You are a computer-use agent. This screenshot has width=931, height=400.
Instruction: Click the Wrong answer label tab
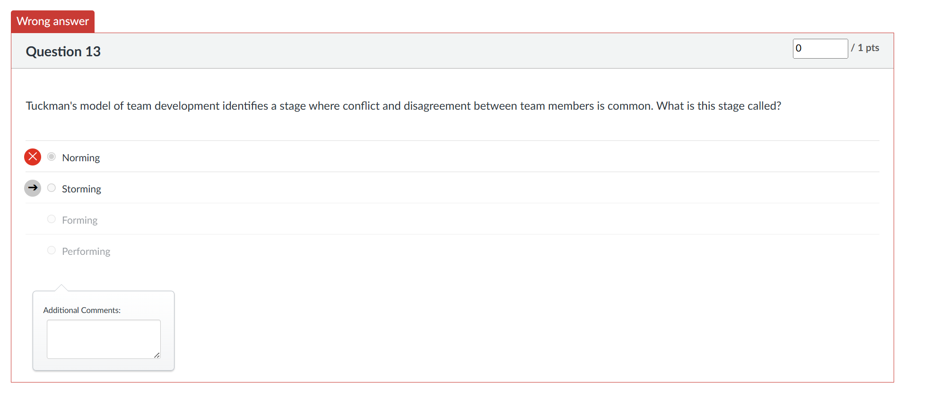click(x=53, y=21)
